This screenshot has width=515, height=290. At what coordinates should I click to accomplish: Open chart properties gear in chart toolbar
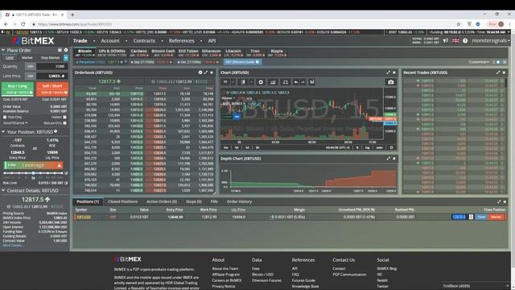(x=261, y=82)
